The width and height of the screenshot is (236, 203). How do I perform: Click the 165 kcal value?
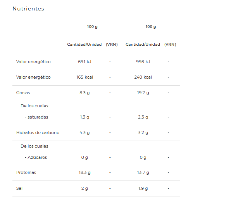click(x=84, y=77)
